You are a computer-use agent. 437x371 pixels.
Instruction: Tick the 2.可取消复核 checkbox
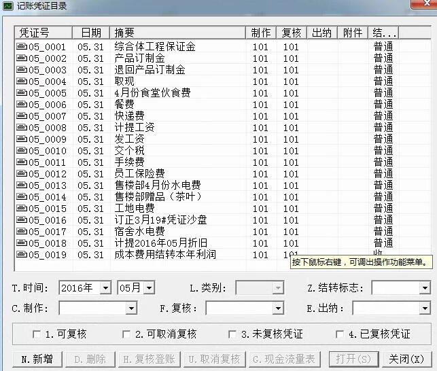pyautogui.click(x=126, y=334)
